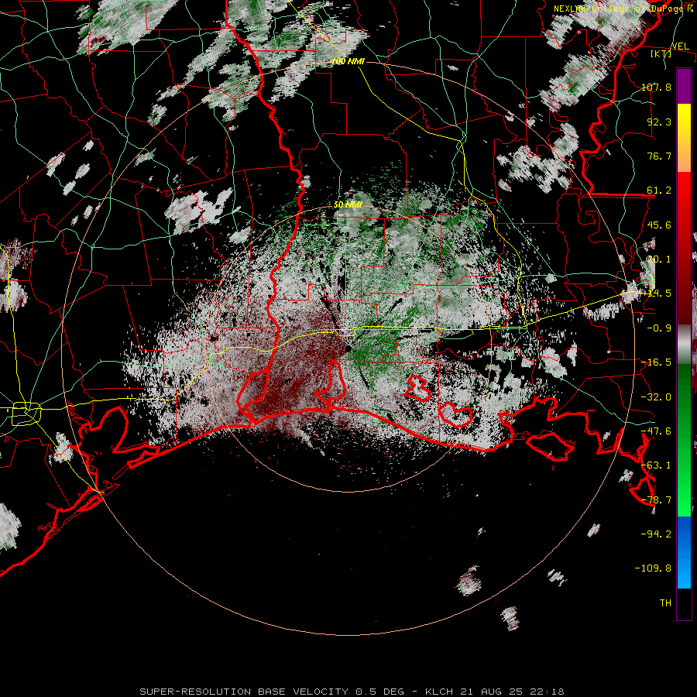Select the -63.1 velocity scale value
This screenshot has width=697, height=697.
(656, 465)
